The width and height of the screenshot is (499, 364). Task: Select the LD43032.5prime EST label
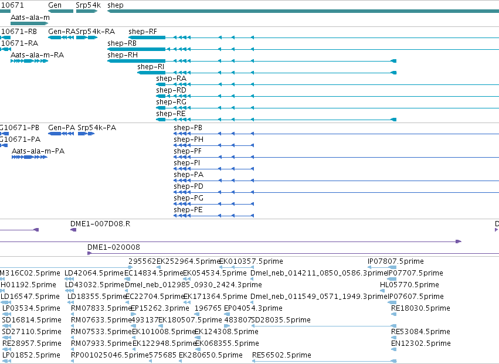(94, 285)
